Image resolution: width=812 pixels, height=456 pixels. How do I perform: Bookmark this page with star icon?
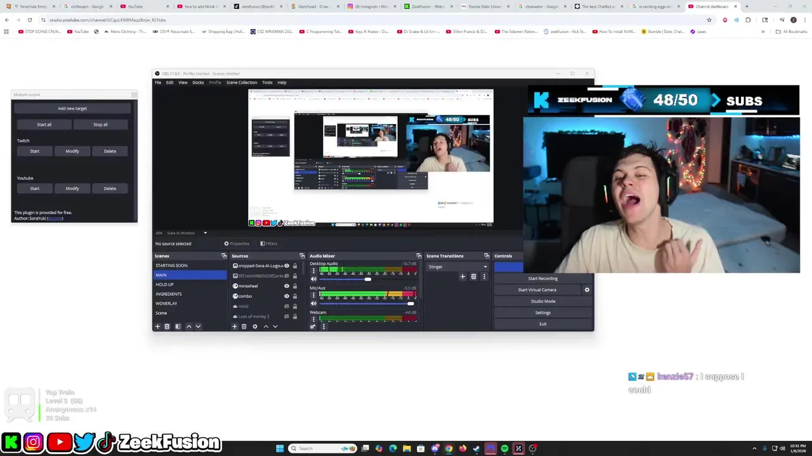point(709,20)
